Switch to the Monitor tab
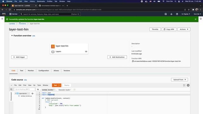Viewport: 203px width, 114px height. coord(31,71)
